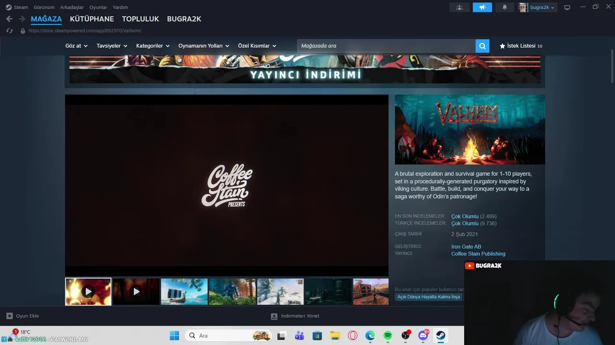This screenshot has width=615, height=345.
Task: Click the plus icon next to Oyun Ekle
Action: 9,316
